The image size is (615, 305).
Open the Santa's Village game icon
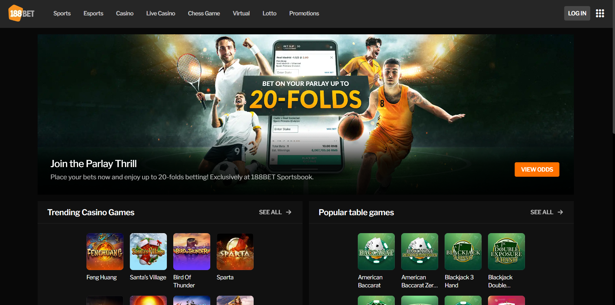tap(148, 251)
